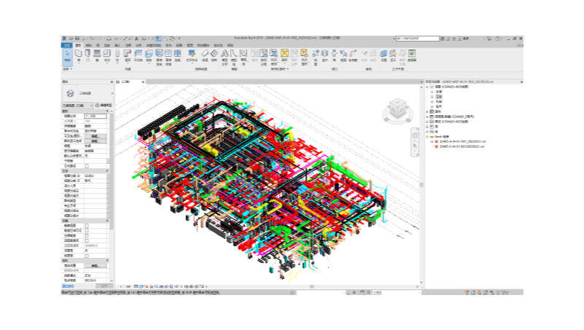Click the Properties help link at panel bottom
The width and height of the screenshot is (584, 330).
67,286
